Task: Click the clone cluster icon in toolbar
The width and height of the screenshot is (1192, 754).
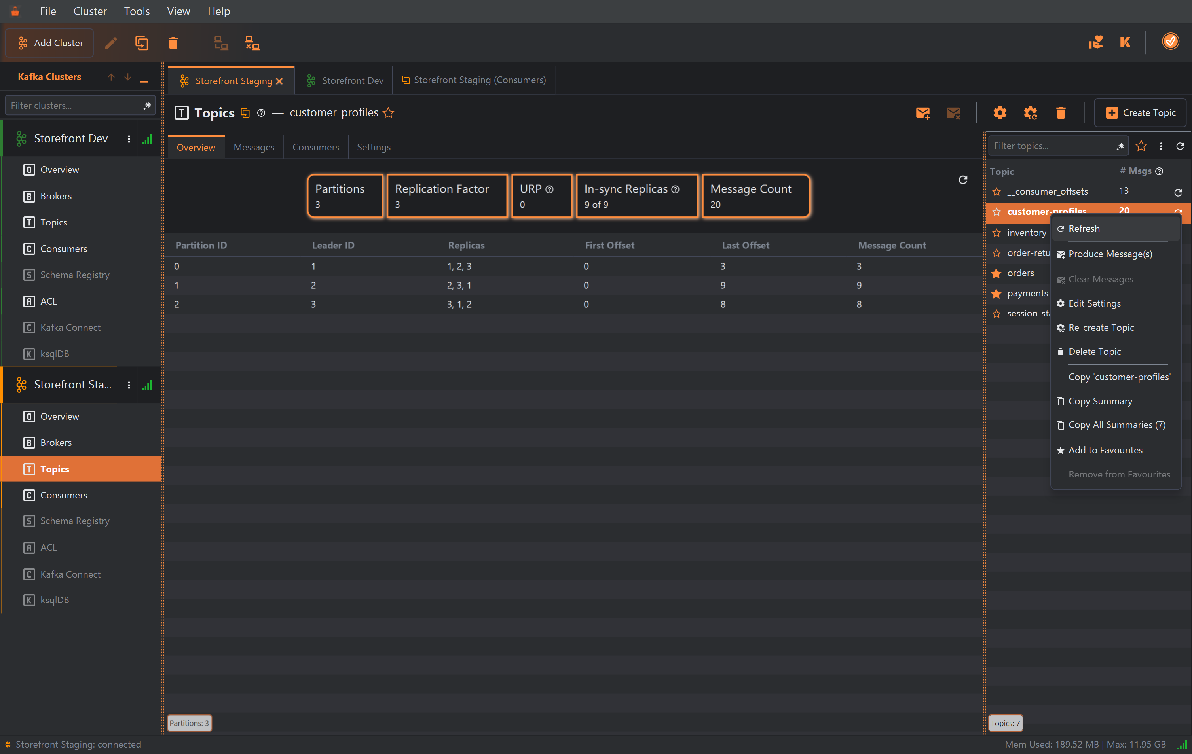Action: pos(142,43)
